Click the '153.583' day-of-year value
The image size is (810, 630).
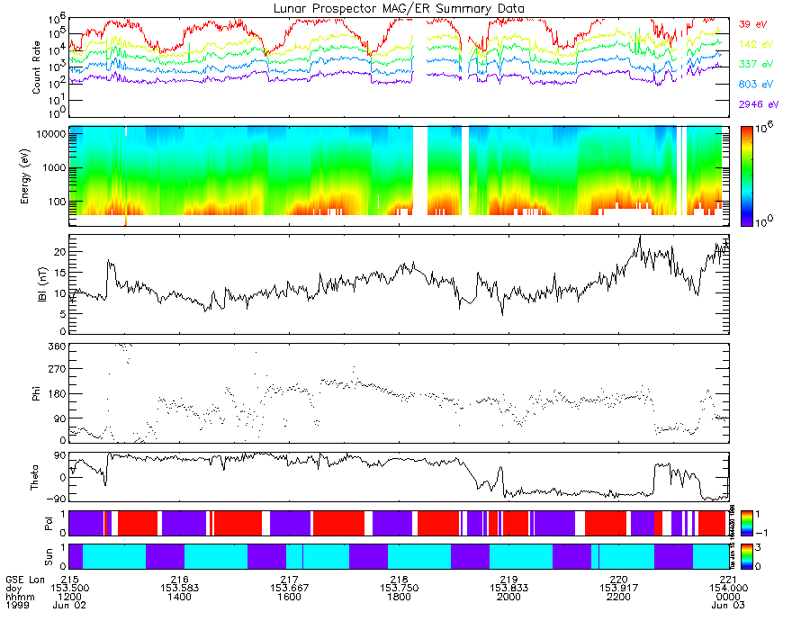[179, 589]
